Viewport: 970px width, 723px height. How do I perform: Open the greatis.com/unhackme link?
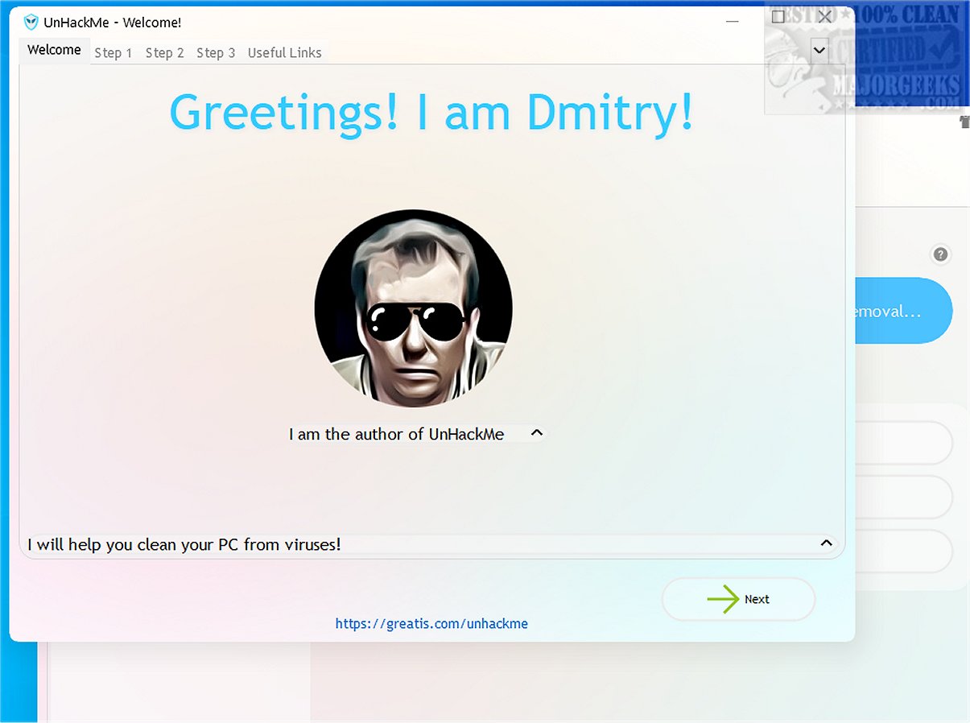point(431,623)
